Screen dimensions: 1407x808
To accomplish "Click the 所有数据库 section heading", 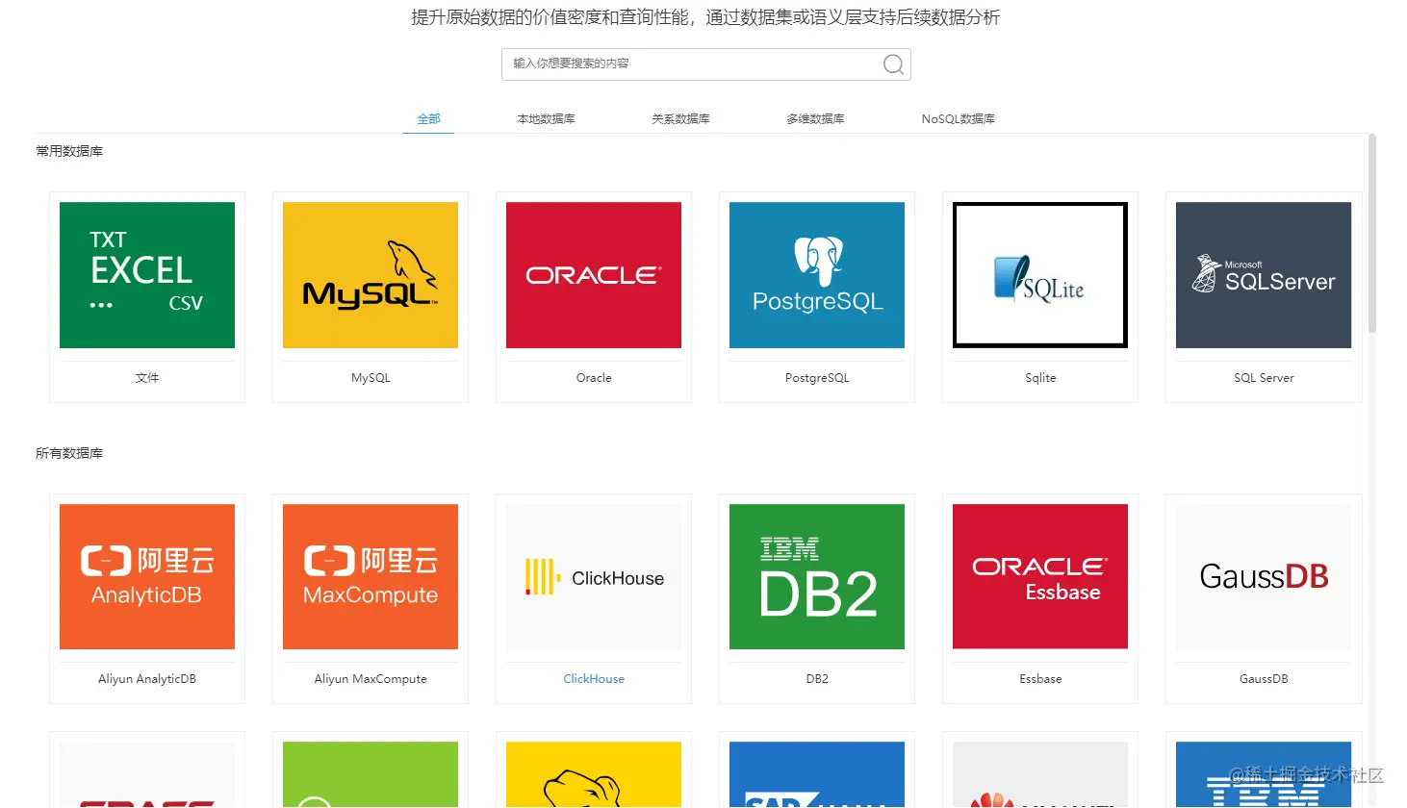I will pos(69,453).
